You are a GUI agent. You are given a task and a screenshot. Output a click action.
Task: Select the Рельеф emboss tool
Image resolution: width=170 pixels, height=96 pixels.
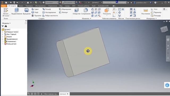point(47,9)
